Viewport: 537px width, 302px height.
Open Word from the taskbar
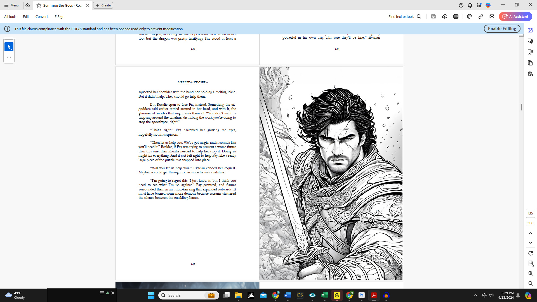point(288,295)
